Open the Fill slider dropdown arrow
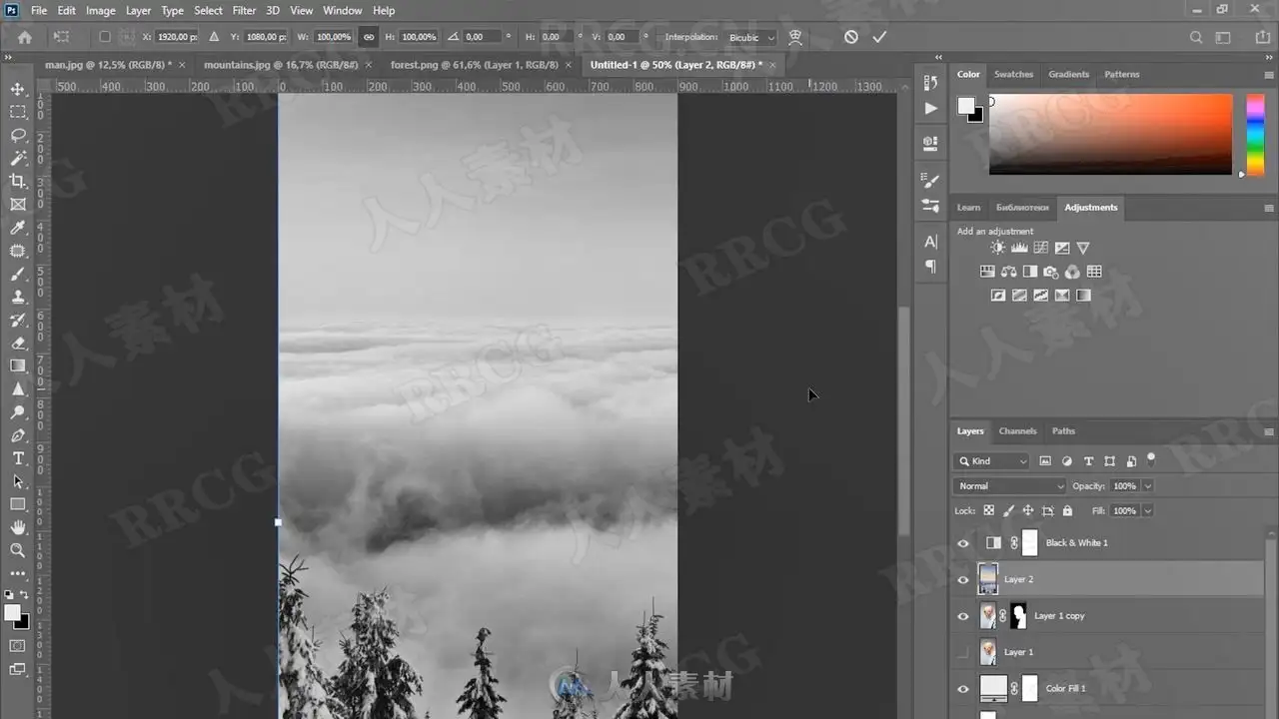The height and width of the screenshot is (719, 1279). pos(1147,510)
